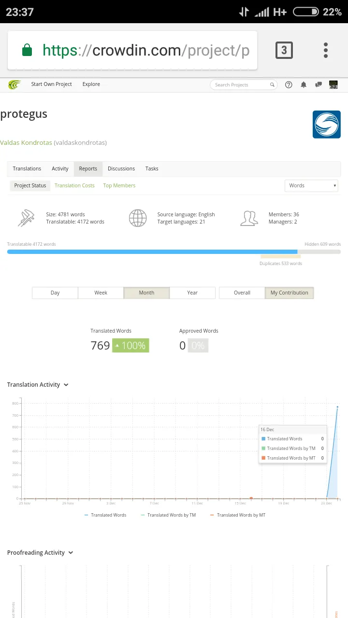The width and height of the screenshot is (348, 618).
Task: Open Translation Costs report
Action: pos(74,185)
